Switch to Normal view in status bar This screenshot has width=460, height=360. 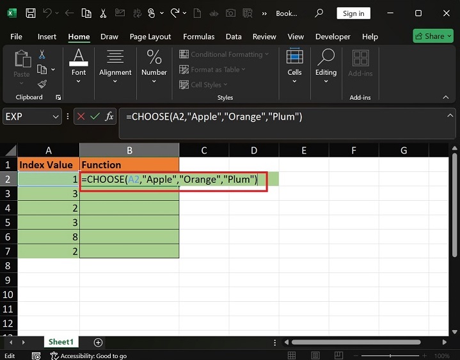(x=292, y=356)
